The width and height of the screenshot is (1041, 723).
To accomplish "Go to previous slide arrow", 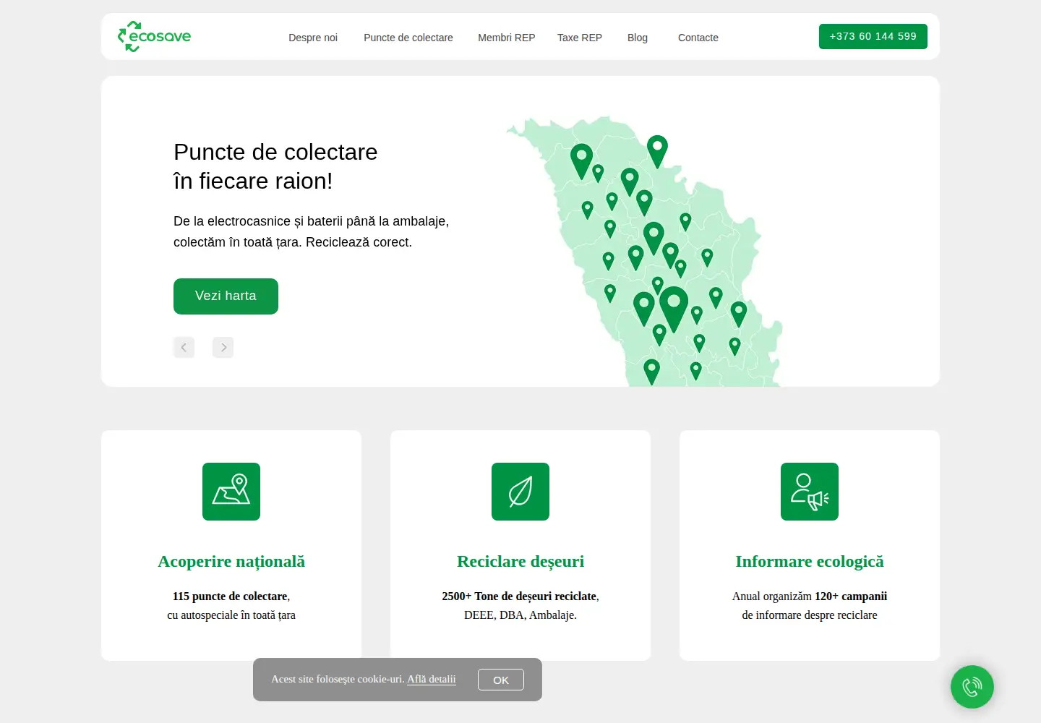I will pyautogui.click(x=184, y=347).
